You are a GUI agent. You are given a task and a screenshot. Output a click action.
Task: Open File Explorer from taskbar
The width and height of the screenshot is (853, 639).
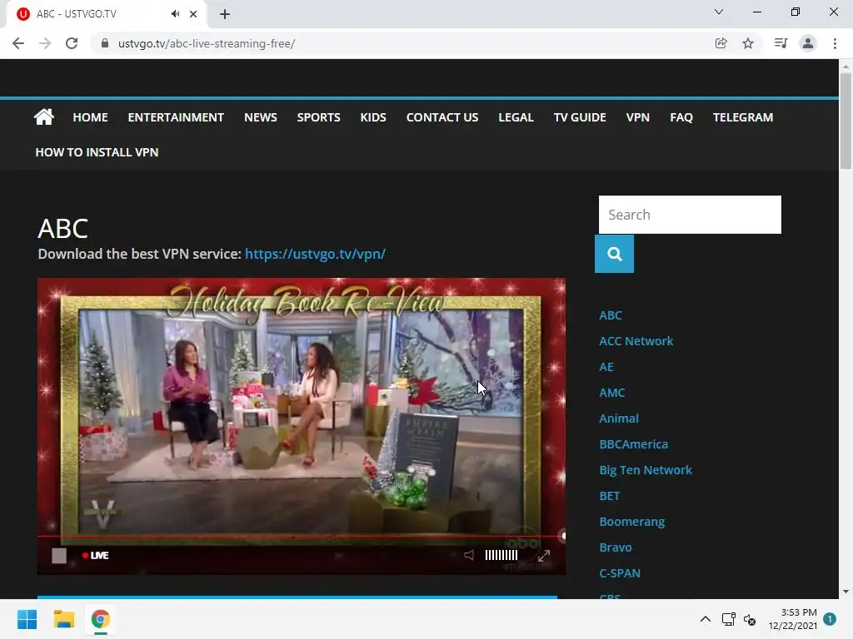63,619
